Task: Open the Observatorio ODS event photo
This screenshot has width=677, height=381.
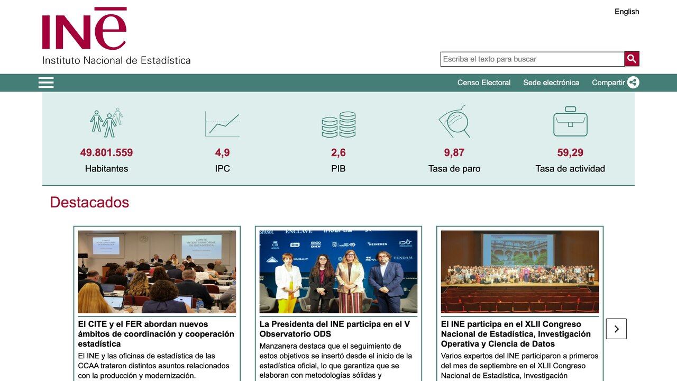Action: coord(338,272)
